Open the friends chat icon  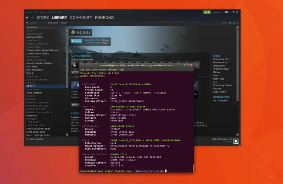coord(236,141)
